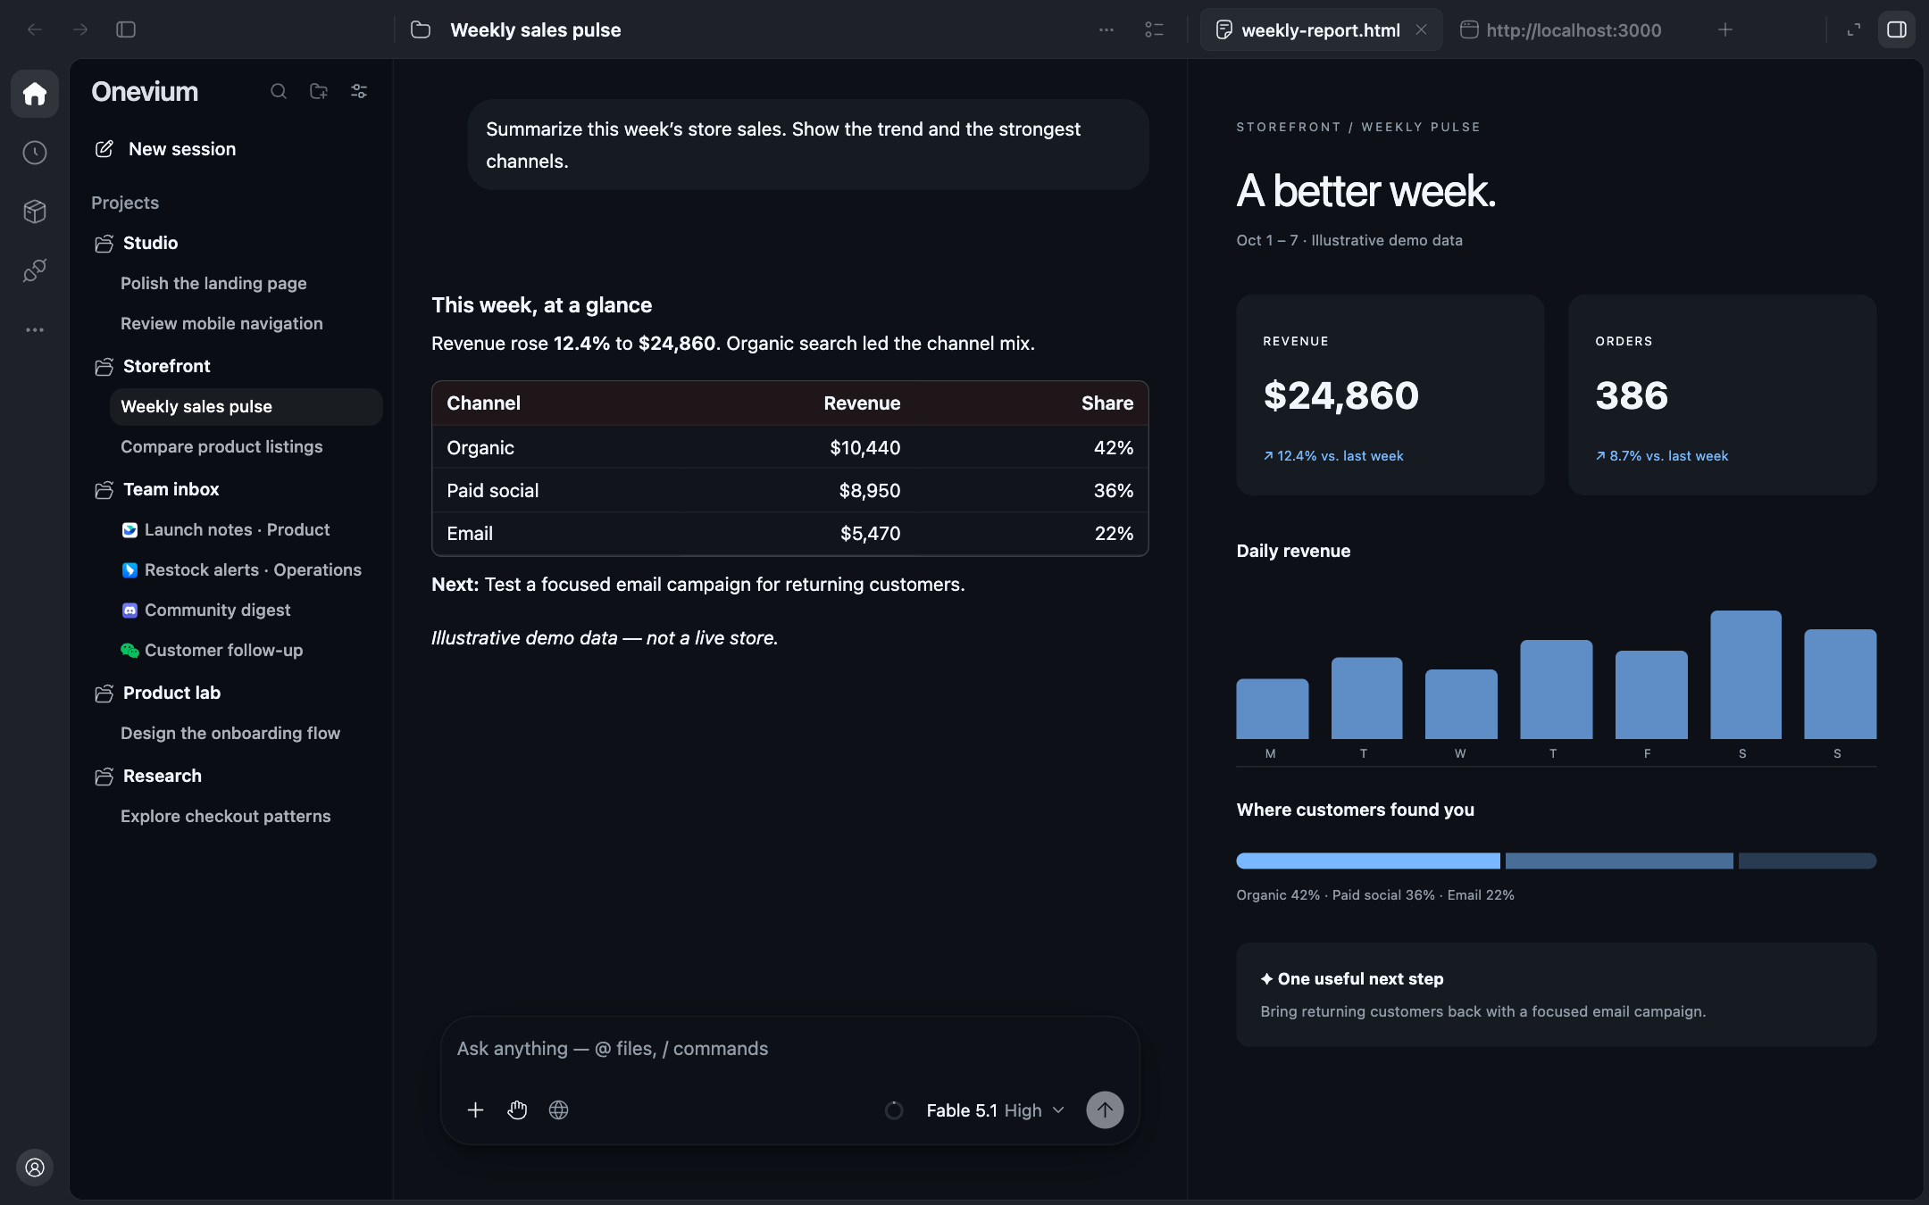
Task: Open the session options three-dot menu
Action: coord(1106,29)
